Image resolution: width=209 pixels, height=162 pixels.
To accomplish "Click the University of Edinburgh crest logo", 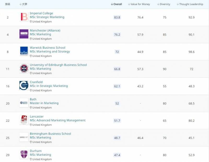I will [24, 69].
